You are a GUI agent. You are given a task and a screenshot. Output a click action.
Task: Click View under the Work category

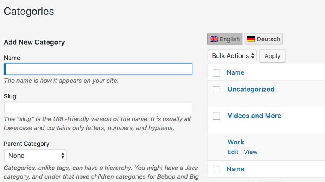click(251, 152)
